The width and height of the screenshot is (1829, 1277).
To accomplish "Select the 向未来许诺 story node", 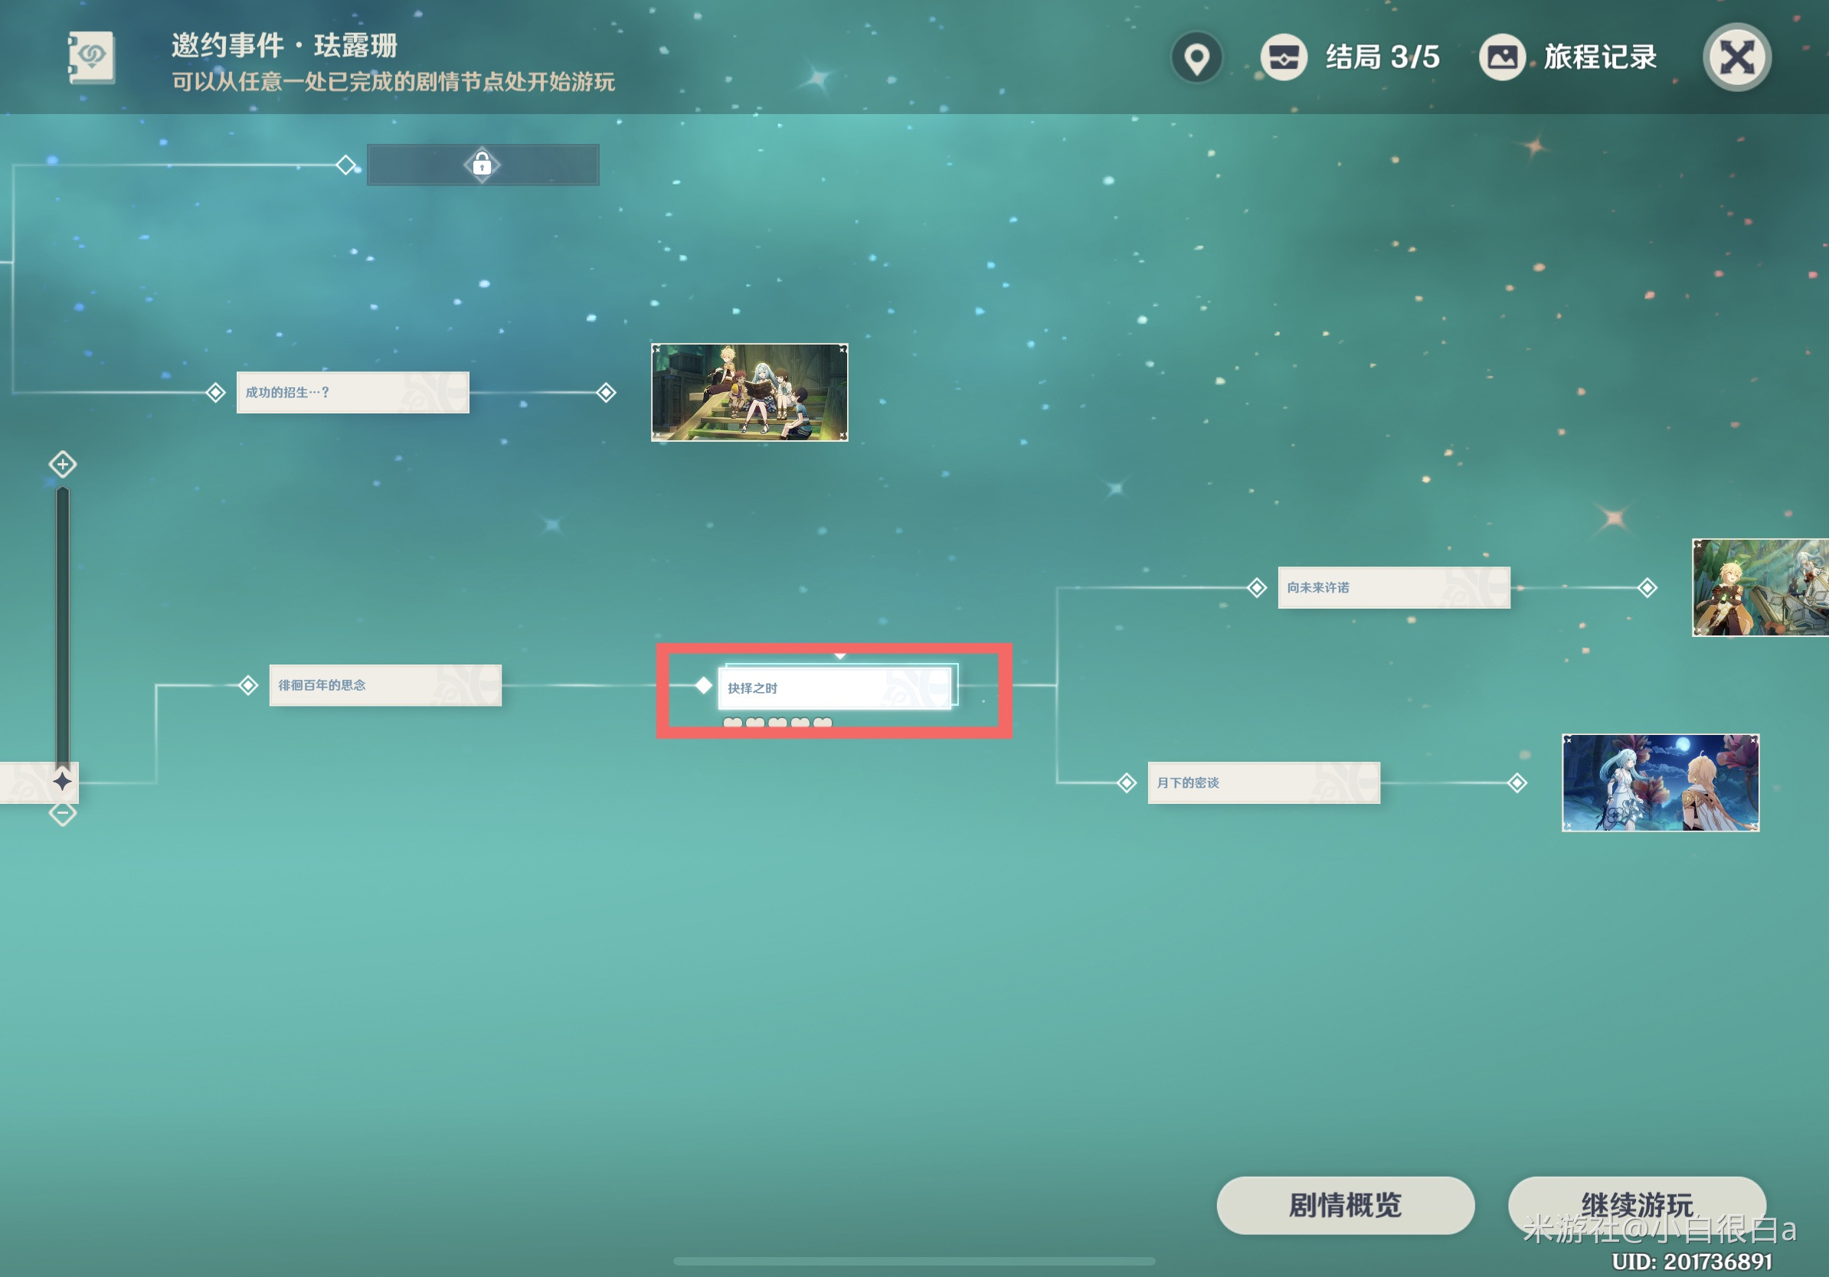I will 1394,587.
